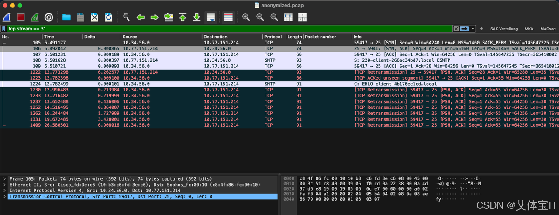Screen dimensions: 559x215
Task: Expand the Frame 105 details tree
Action: tap(4, 179)
